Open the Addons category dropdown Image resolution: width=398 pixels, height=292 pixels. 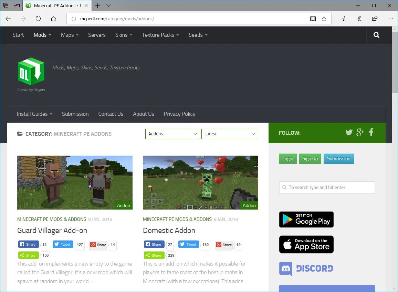click(172, 134)
